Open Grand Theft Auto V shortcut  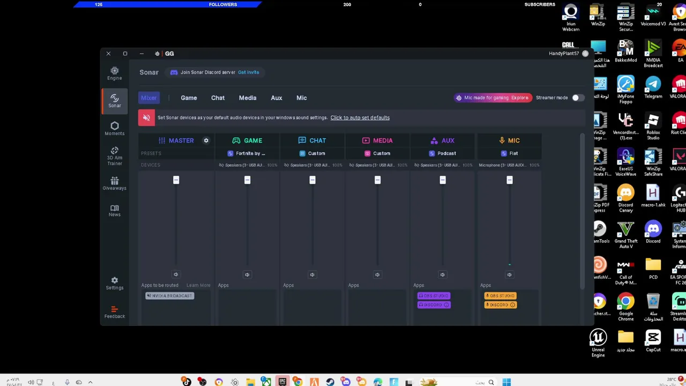pyautogui.click(x=625, y=235)
